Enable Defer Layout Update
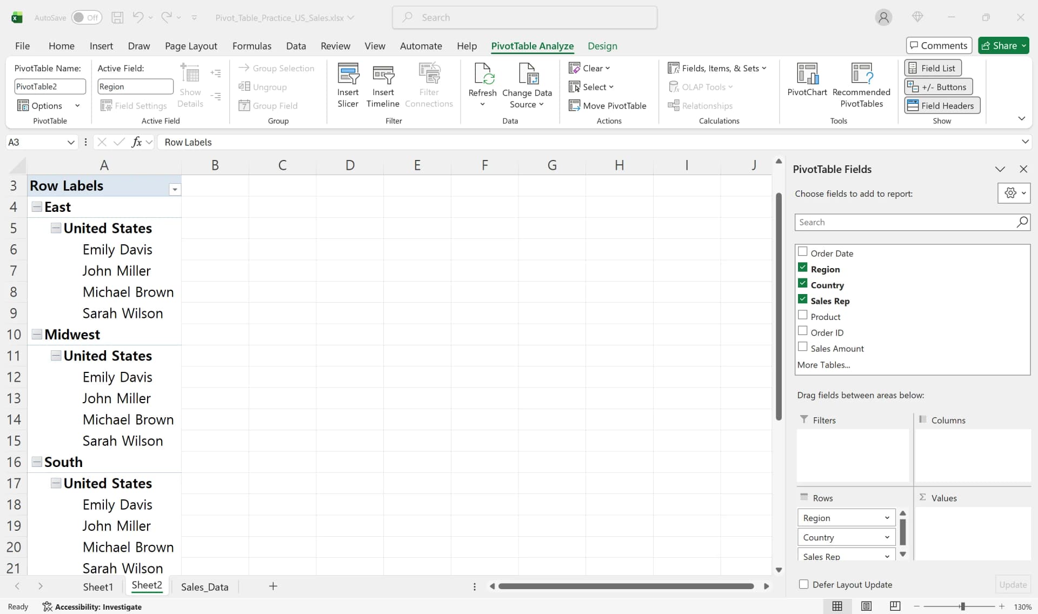The height and width of the screenshot is (614, 1038). click(804, 584)
